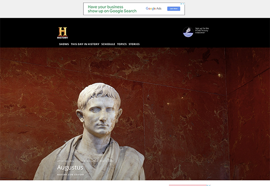Navigate to the Stories section
270x186 pixels.
134,44
